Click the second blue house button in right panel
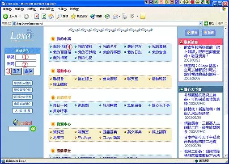Viewport: 229px width, 164px height. tap(209, 33)
